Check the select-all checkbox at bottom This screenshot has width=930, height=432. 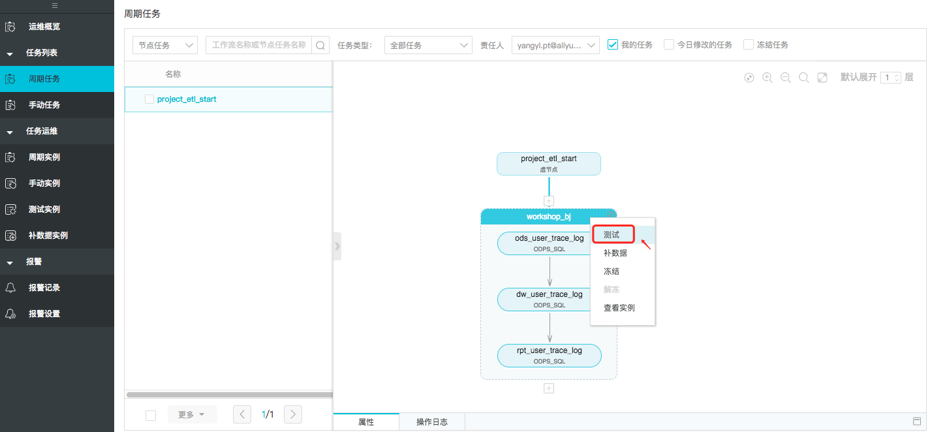[x=151, y=415]
